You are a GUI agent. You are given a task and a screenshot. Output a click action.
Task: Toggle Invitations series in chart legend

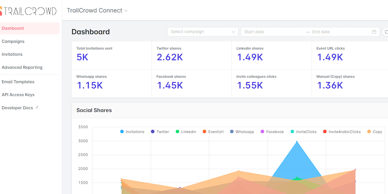pos(132,132)
